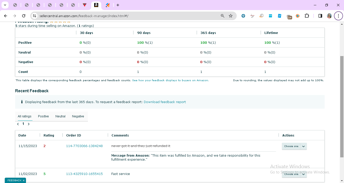This screenshot has height=183, width=344.
Task: Close the FEEDBACK widget with its X
Action: (24, 180)
